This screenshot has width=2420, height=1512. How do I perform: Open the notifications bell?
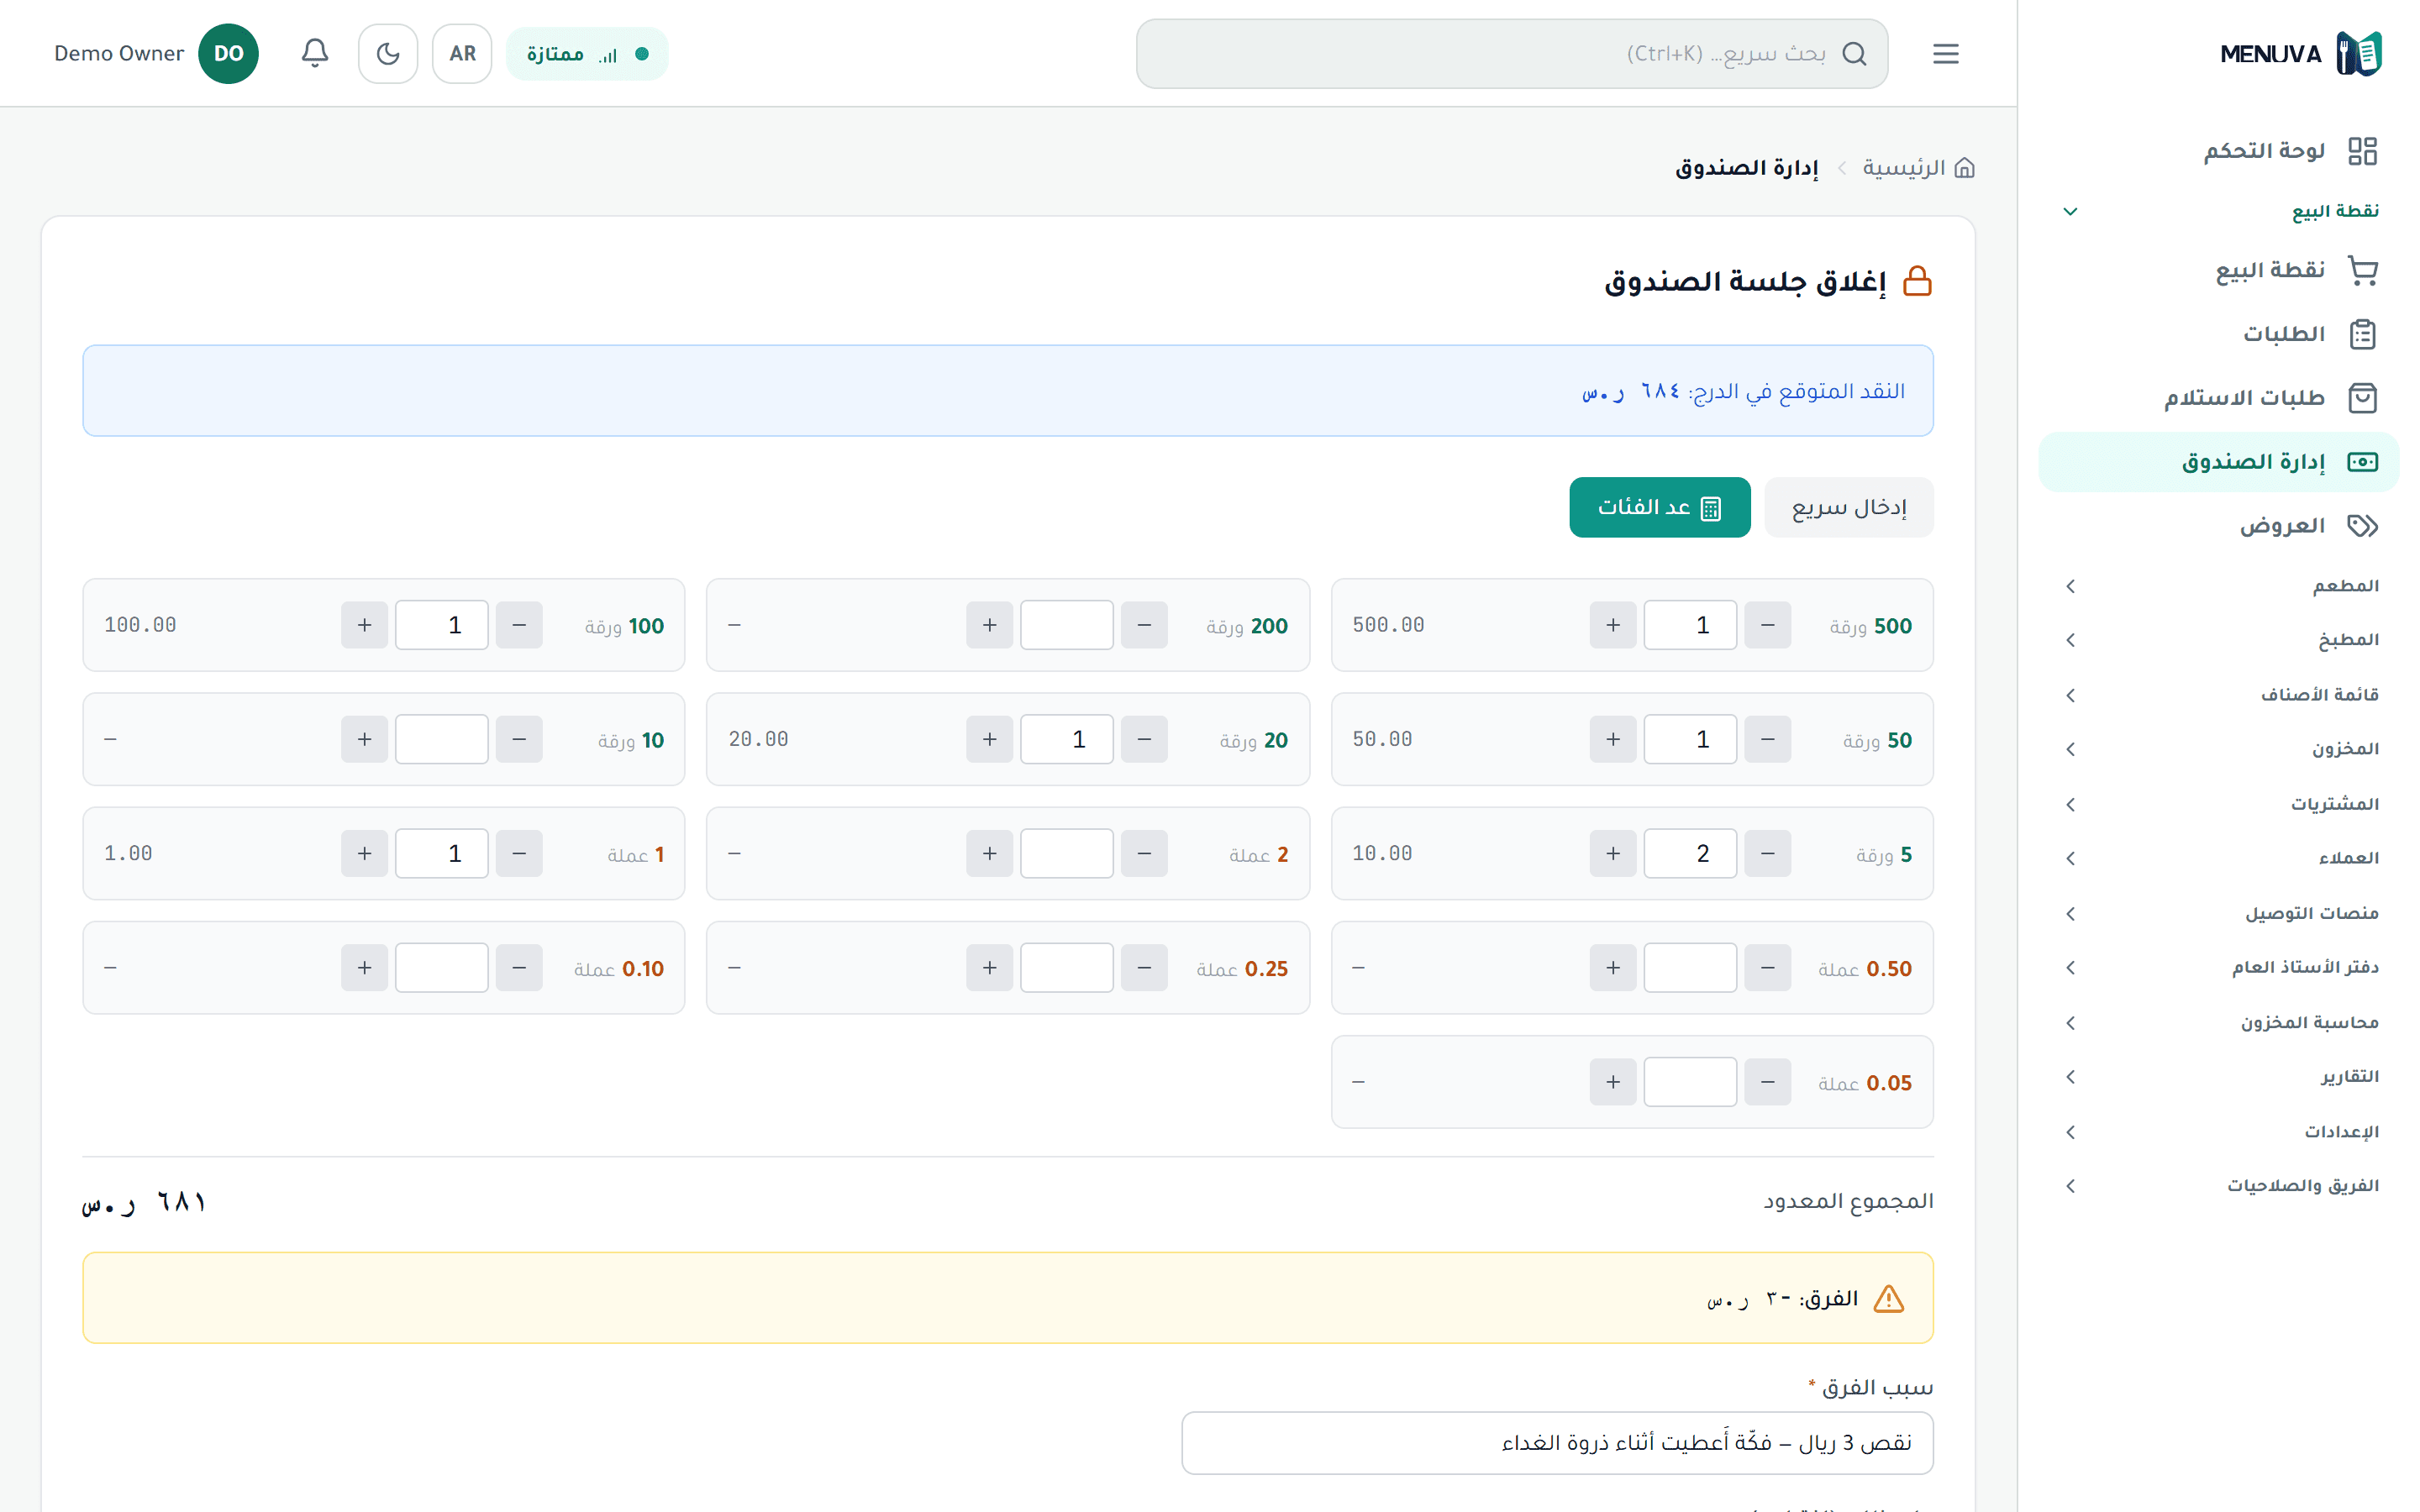tap(315, 53)
